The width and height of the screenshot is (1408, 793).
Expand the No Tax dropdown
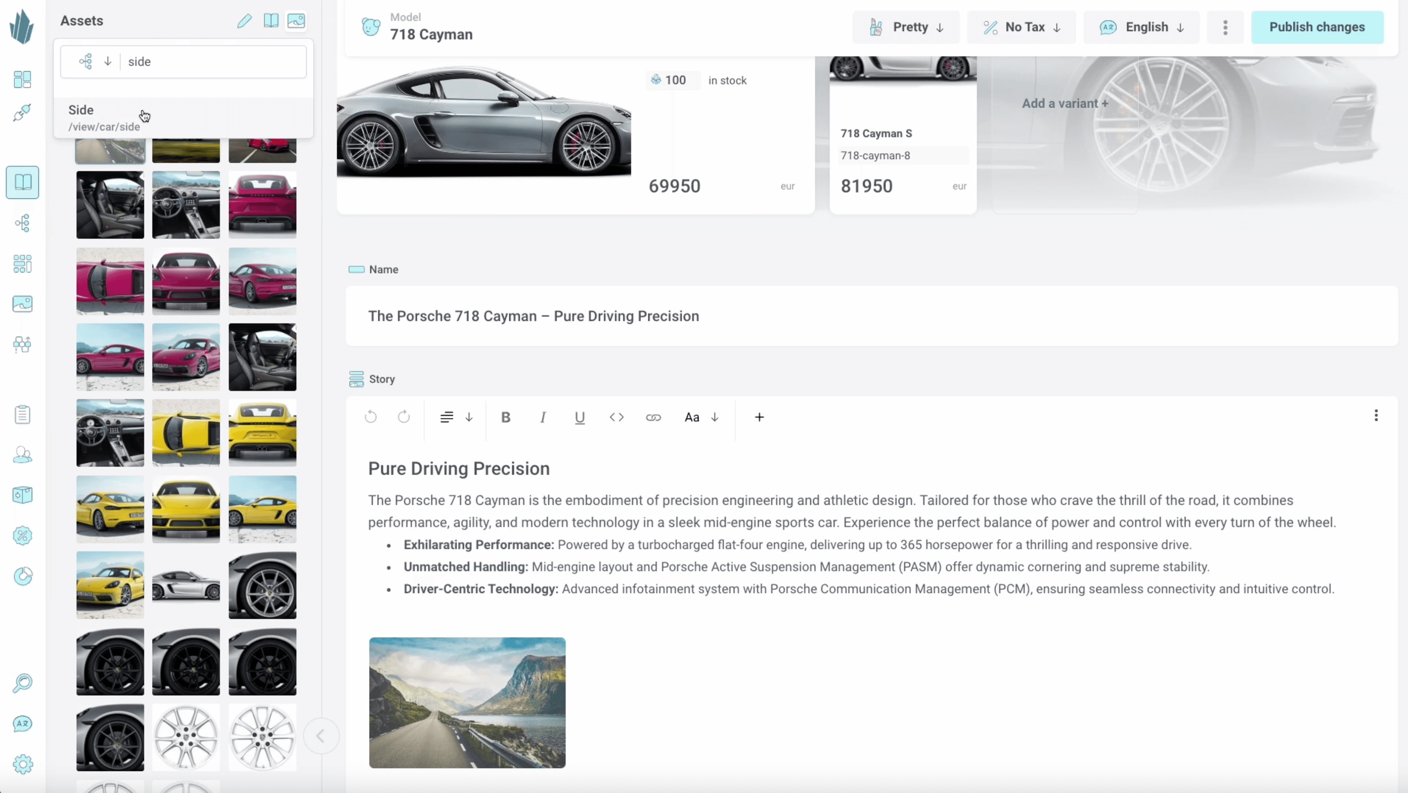click(x=1020, y=27)
